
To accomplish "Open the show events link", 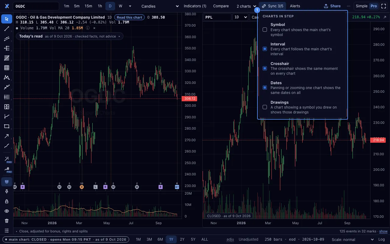I will tap(383, 231).
